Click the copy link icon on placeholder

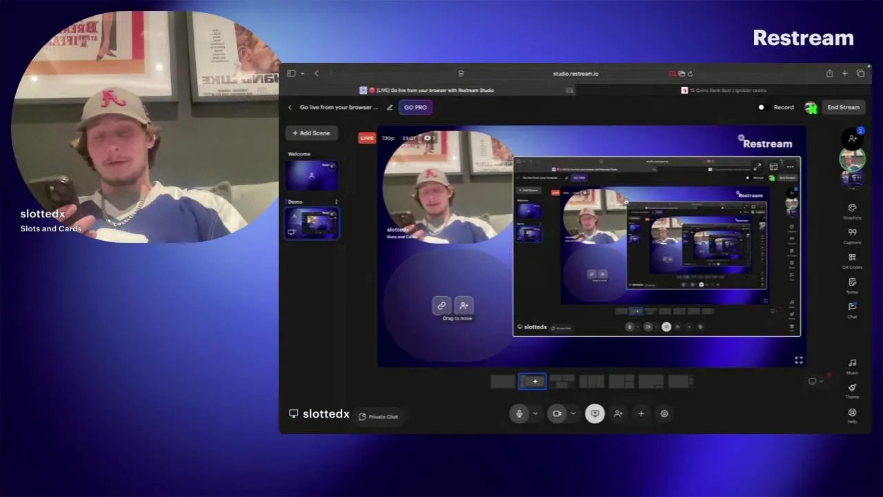click(441, 306)
